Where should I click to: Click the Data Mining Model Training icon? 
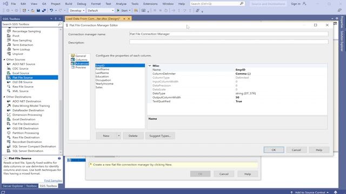(9, 106)
